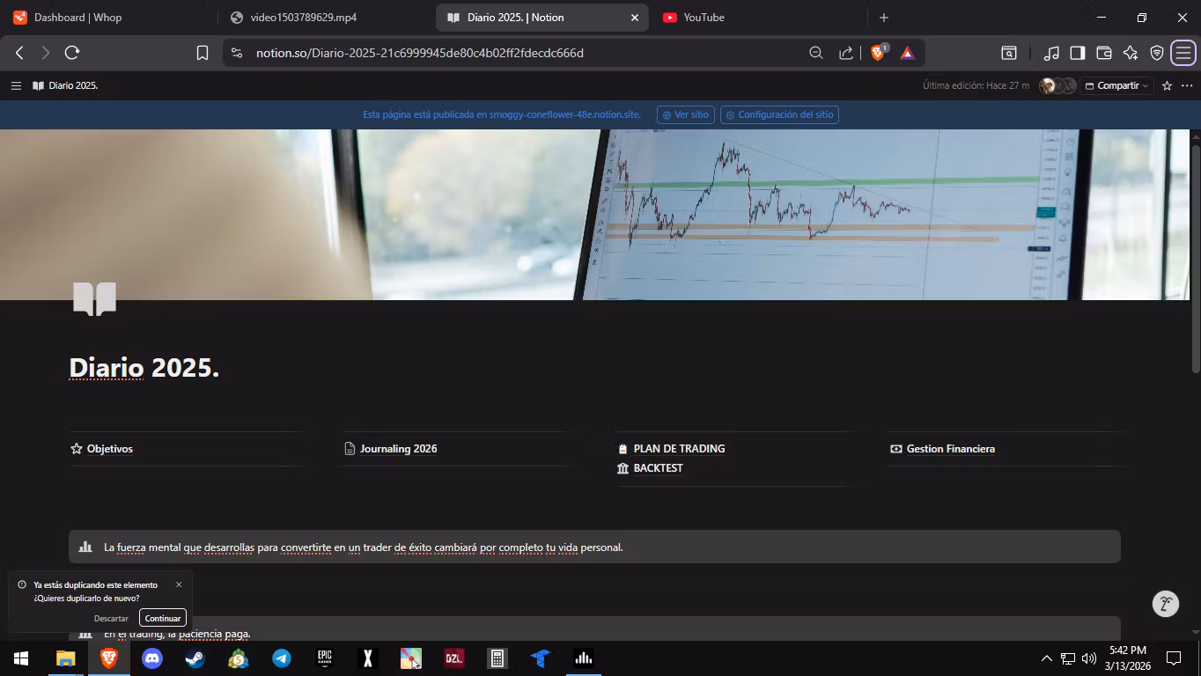1201x676 pixels.
Task: Open the Notion sidebar hamburger menu
Action: (16, 85)
